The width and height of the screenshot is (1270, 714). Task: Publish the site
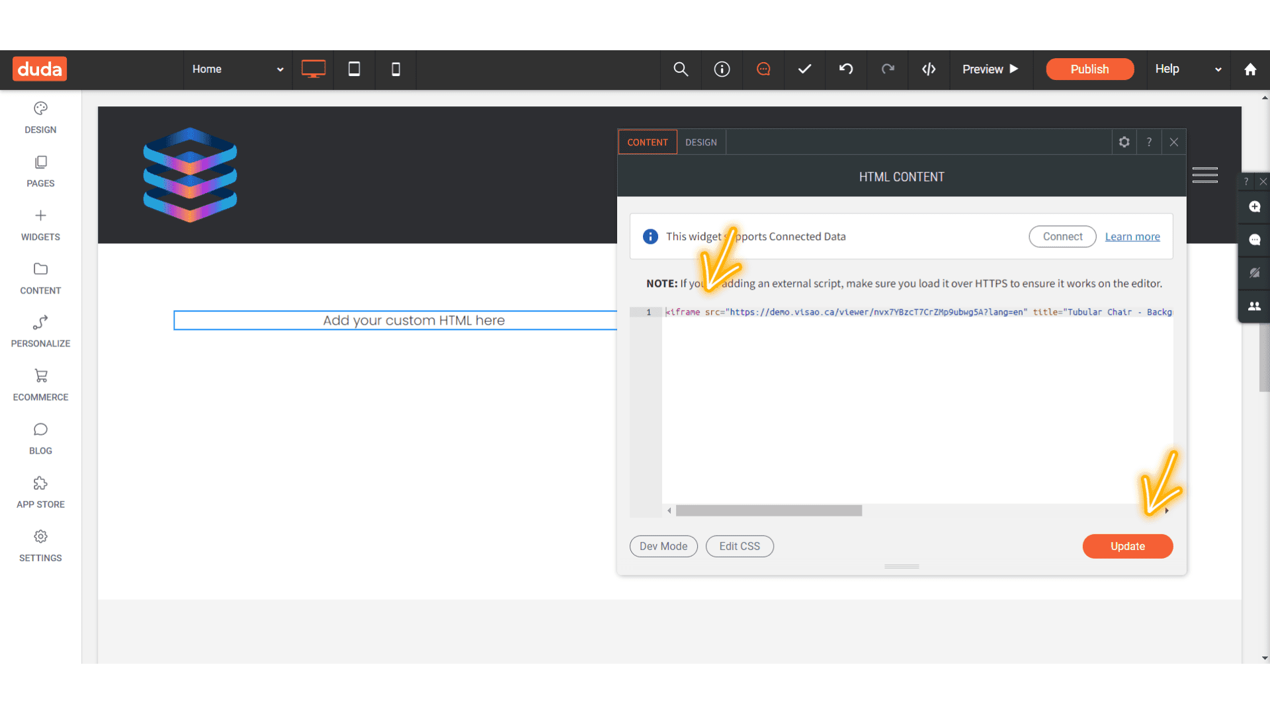(x=1089, y=69)
